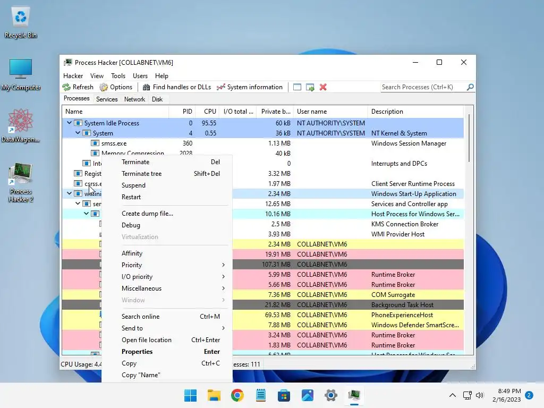The width and height of the screenshot is (544, 408).
Task: Show hidden tray icons chevron
Action: coord(453,395)
